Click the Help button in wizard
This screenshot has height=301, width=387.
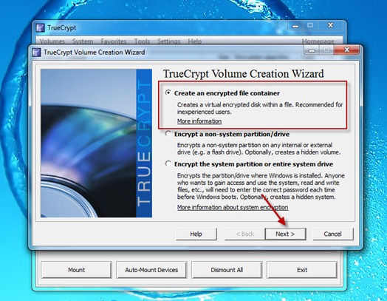196,234
